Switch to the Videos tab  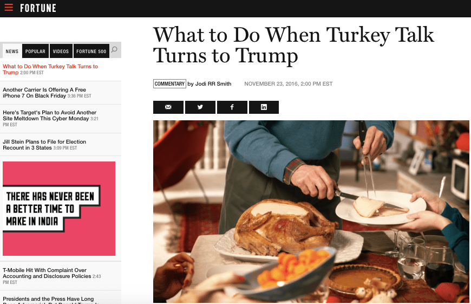click(61, 51)
